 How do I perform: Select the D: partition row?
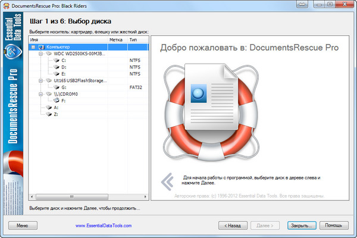click(x=64, y=67)
